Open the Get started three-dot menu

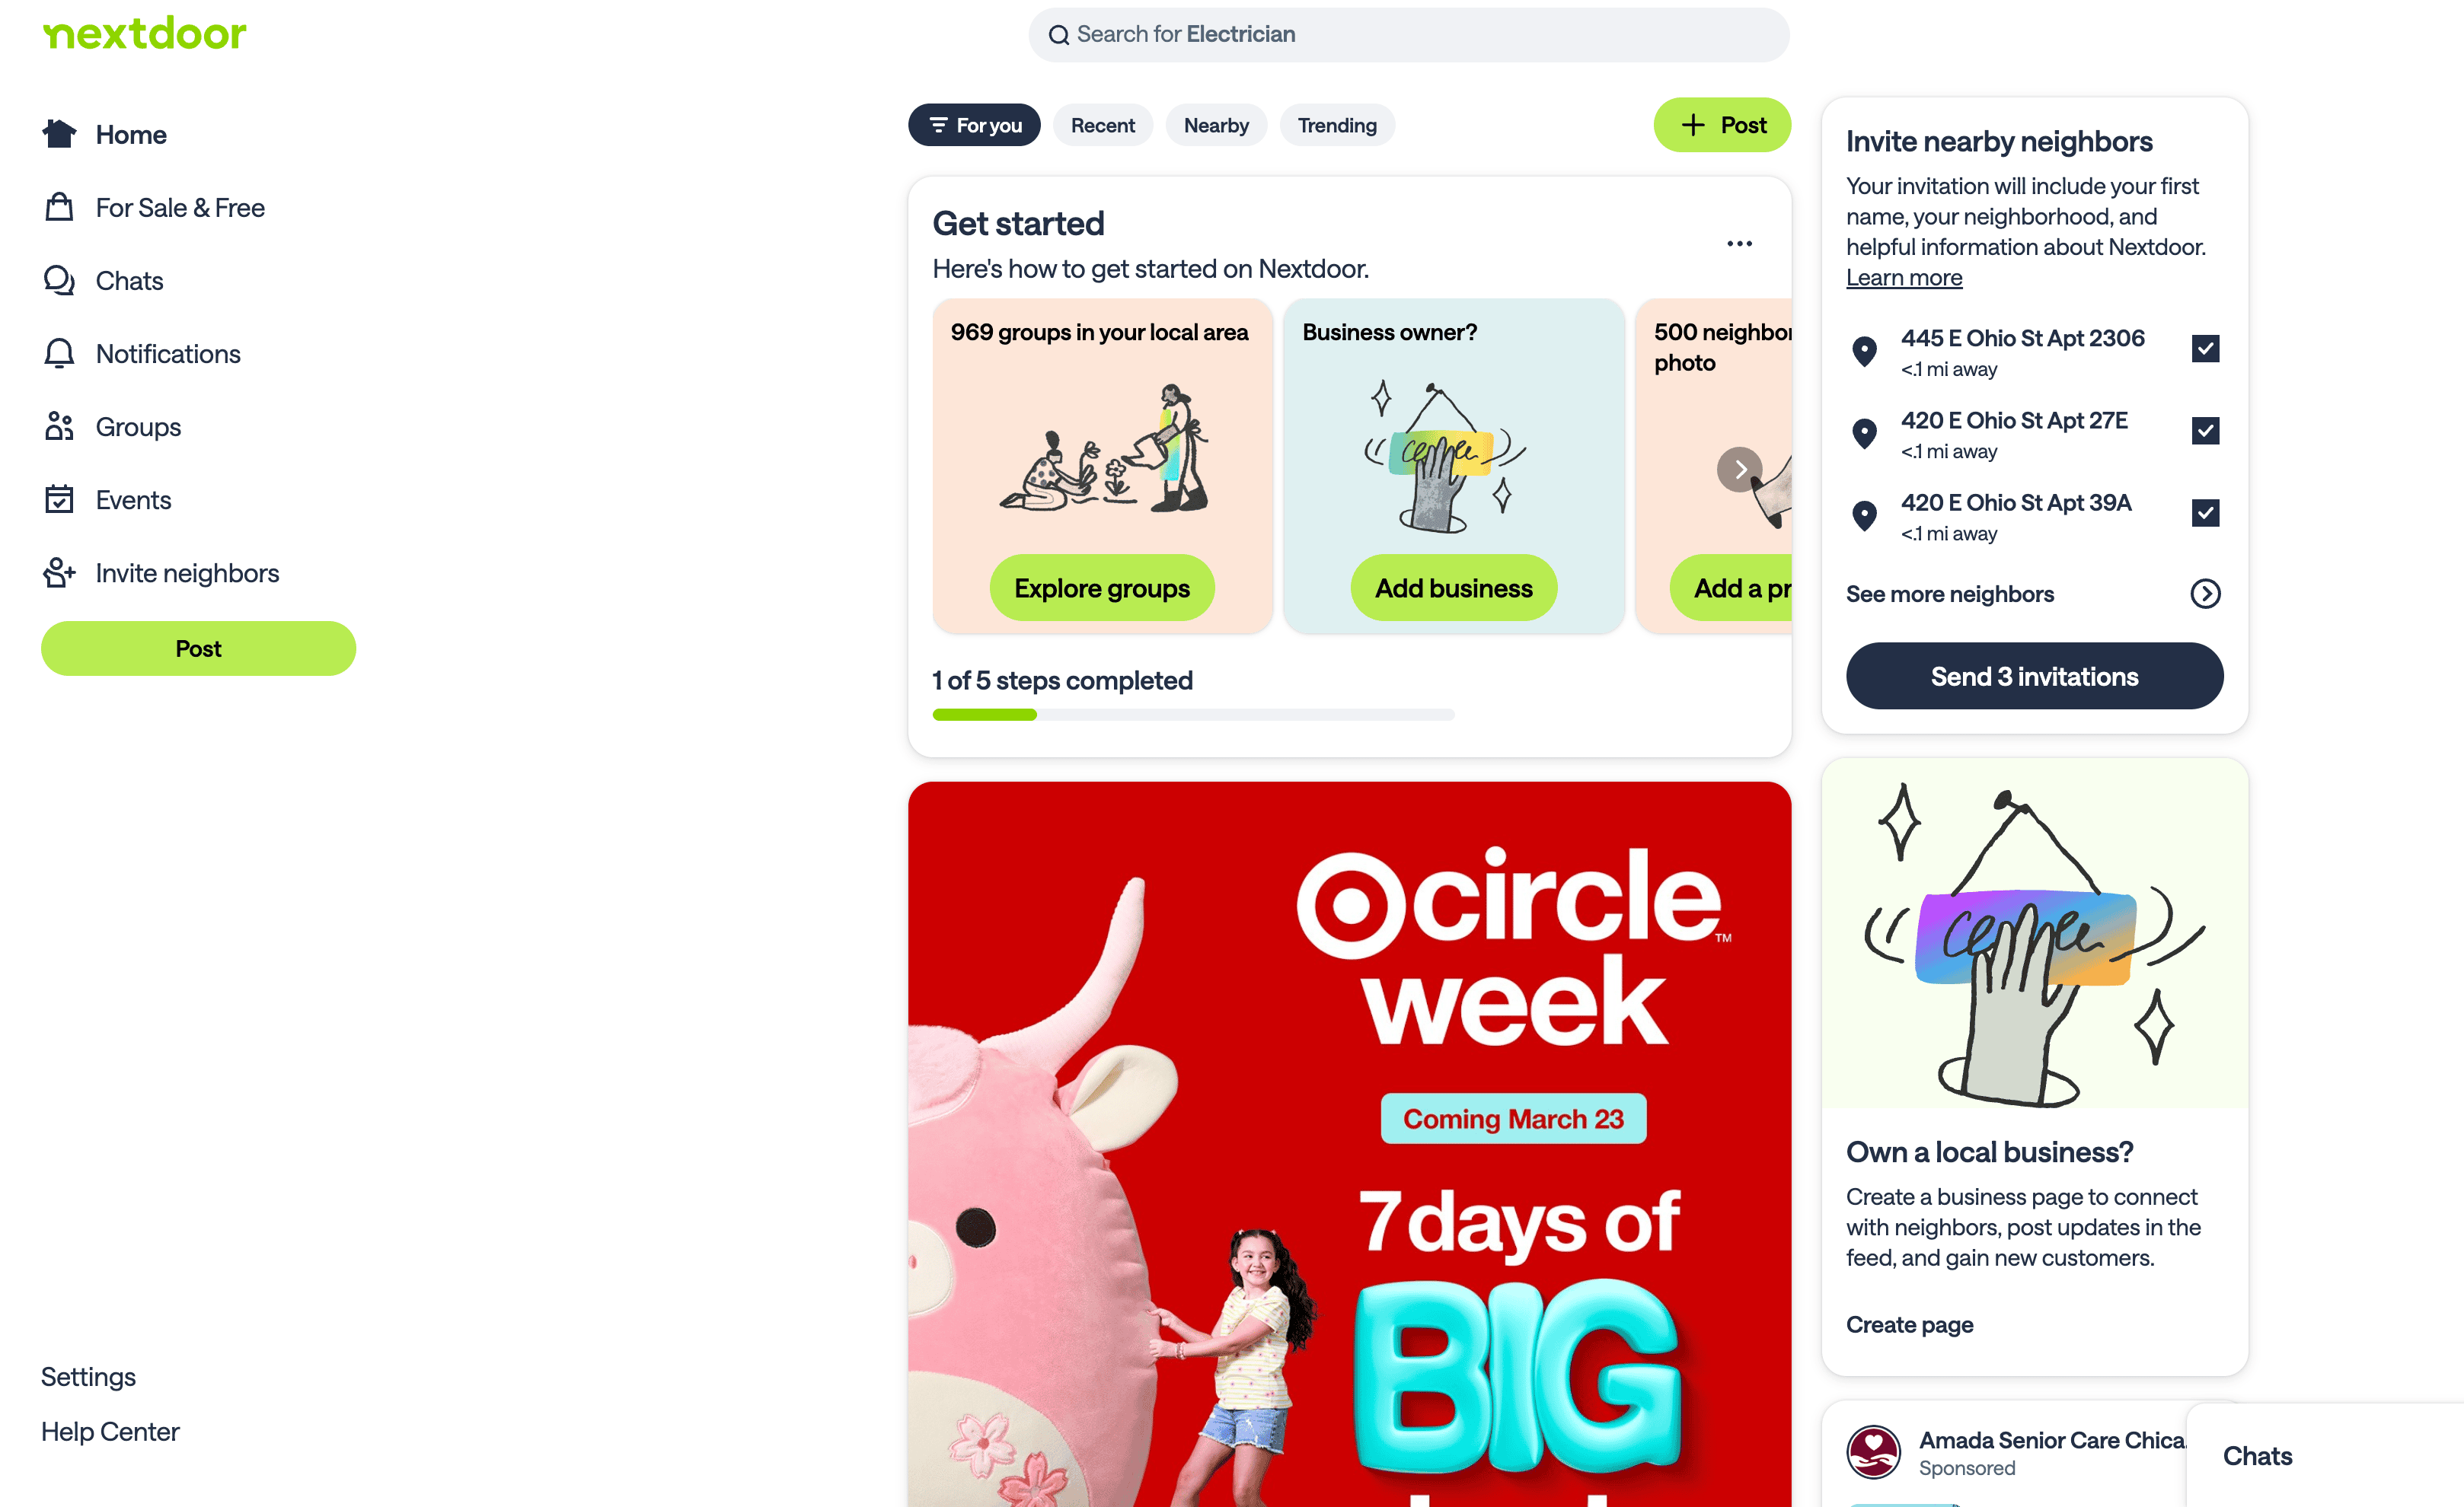coord(1739,244)
